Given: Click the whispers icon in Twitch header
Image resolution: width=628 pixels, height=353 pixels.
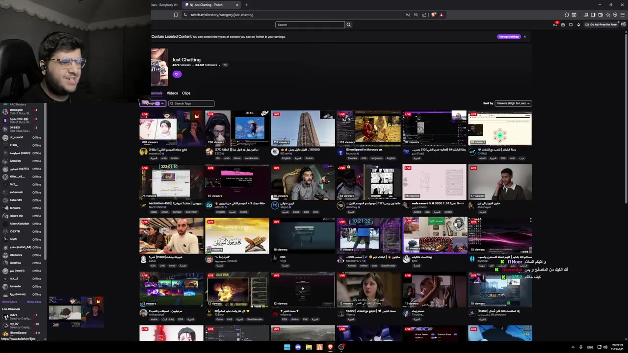Looking at the screenshot, I should pyautogui.click(x=571, y=25).
